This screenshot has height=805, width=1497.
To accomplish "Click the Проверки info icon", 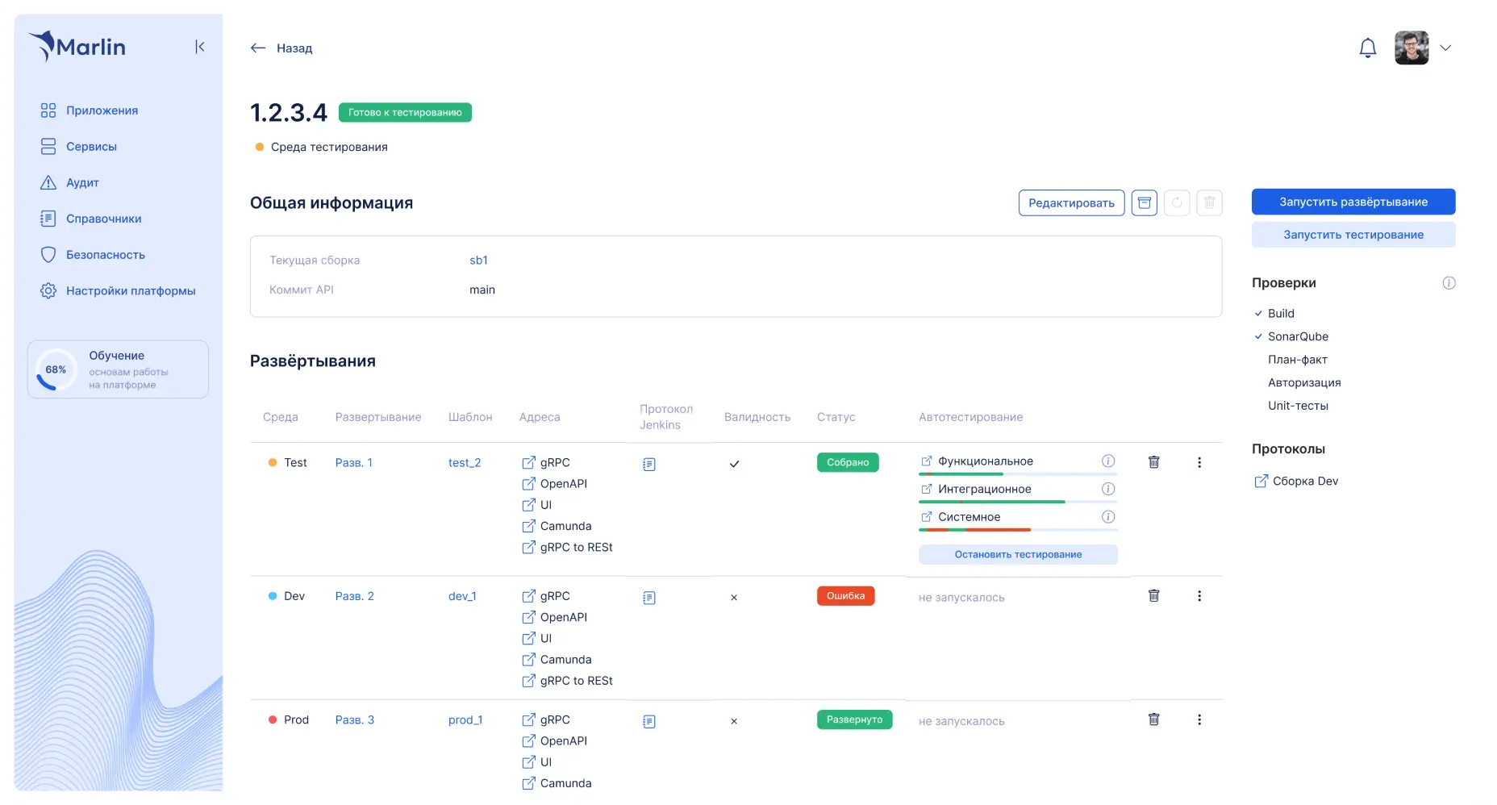I will pos(1449,283).
